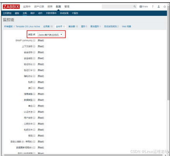
Task: Check the 安全级别 checkbox
Action: tap(34, 58)
